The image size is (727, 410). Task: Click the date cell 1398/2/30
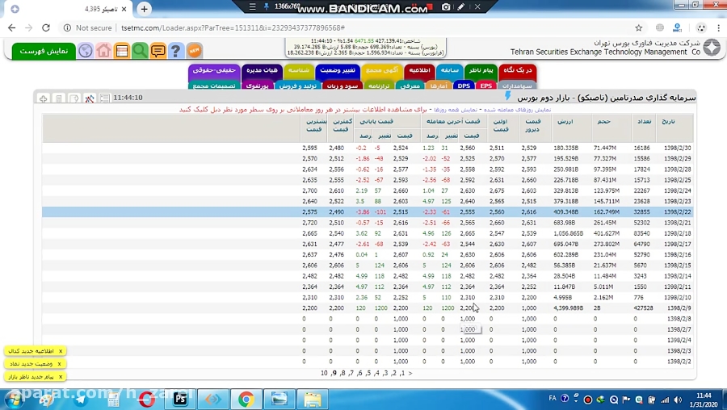tap(678, 149)
